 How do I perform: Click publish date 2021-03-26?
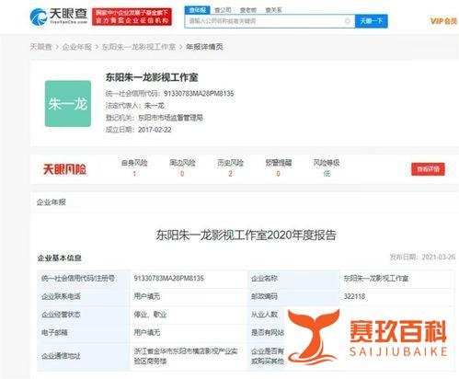pos(439,257)
